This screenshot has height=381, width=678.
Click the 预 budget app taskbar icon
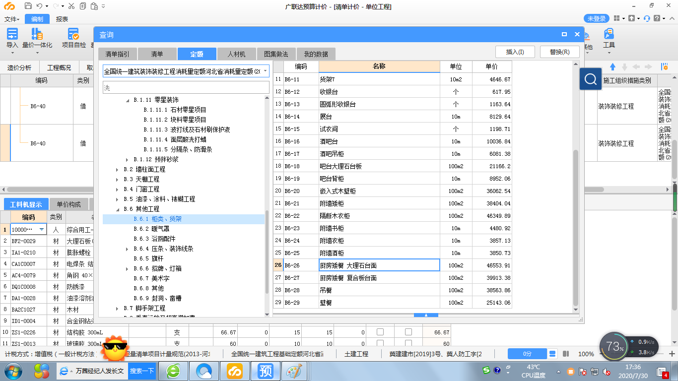(266, 371)
